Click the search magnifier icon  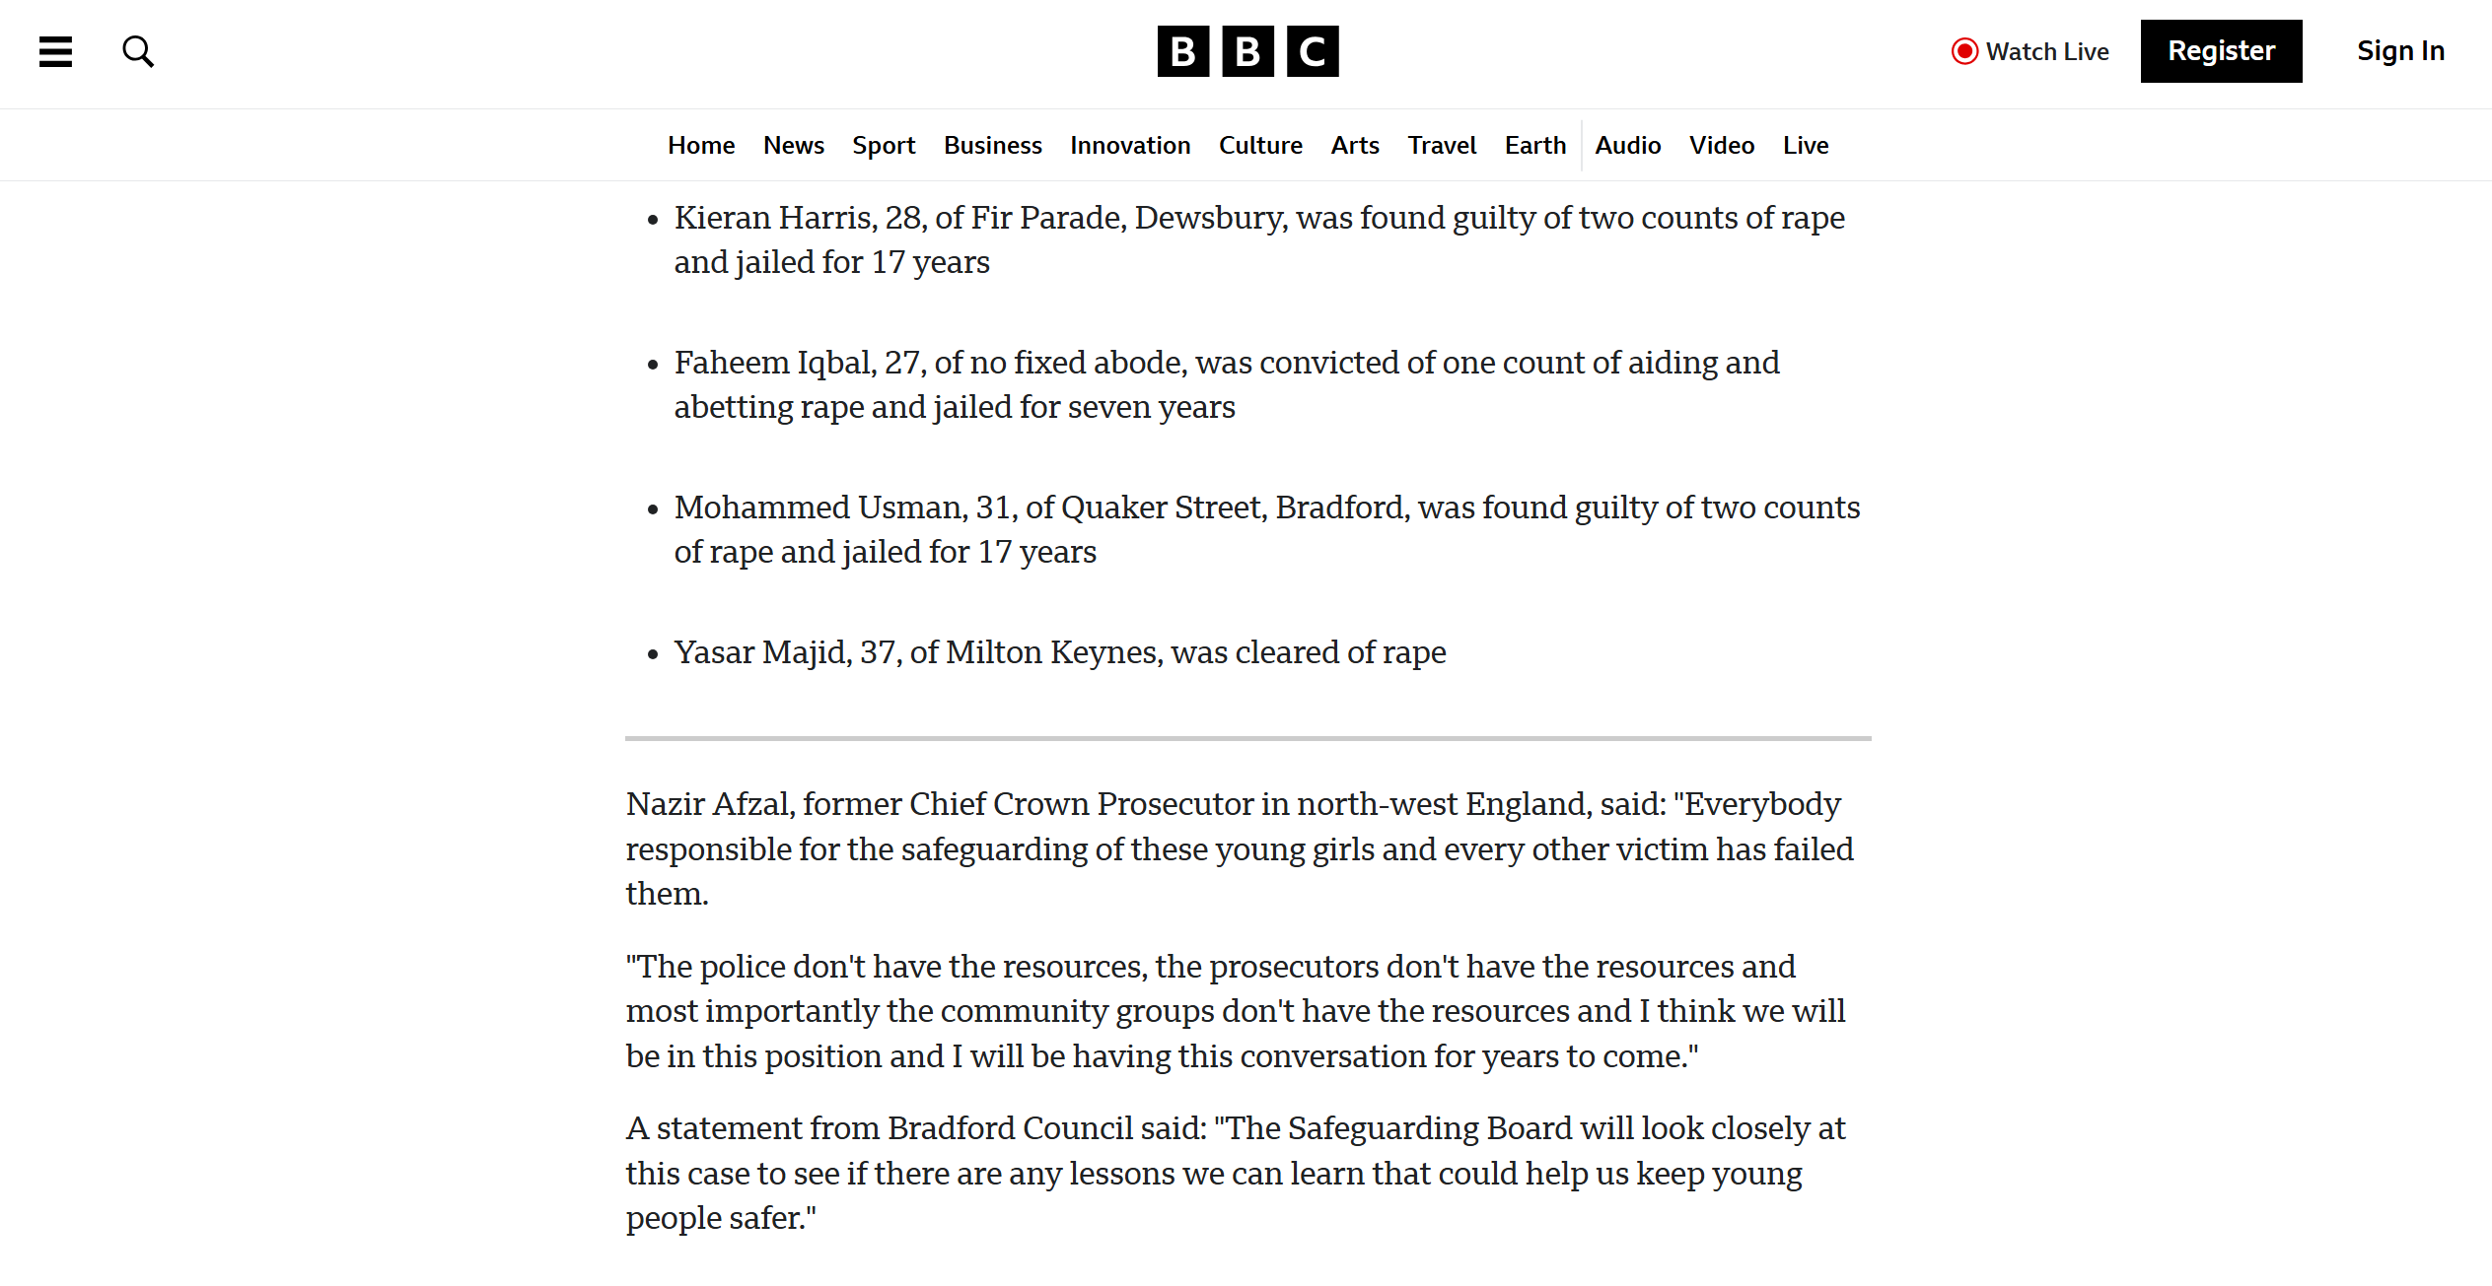pos(138,51)
